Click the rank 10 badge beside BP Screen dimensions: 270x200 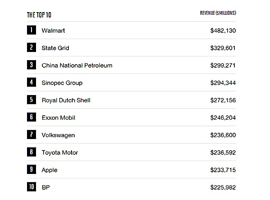31,187
